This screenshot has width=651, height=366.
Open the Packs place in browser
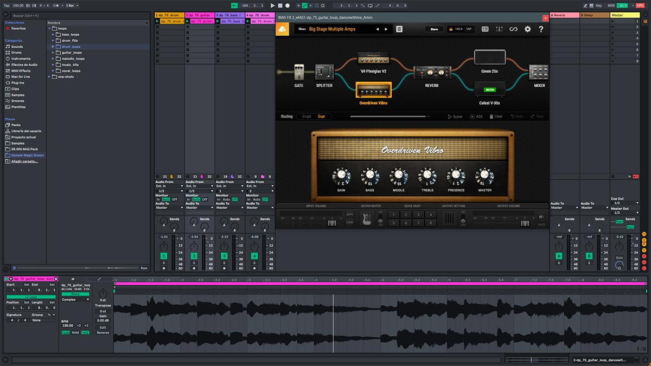click(x=12, y=125)
